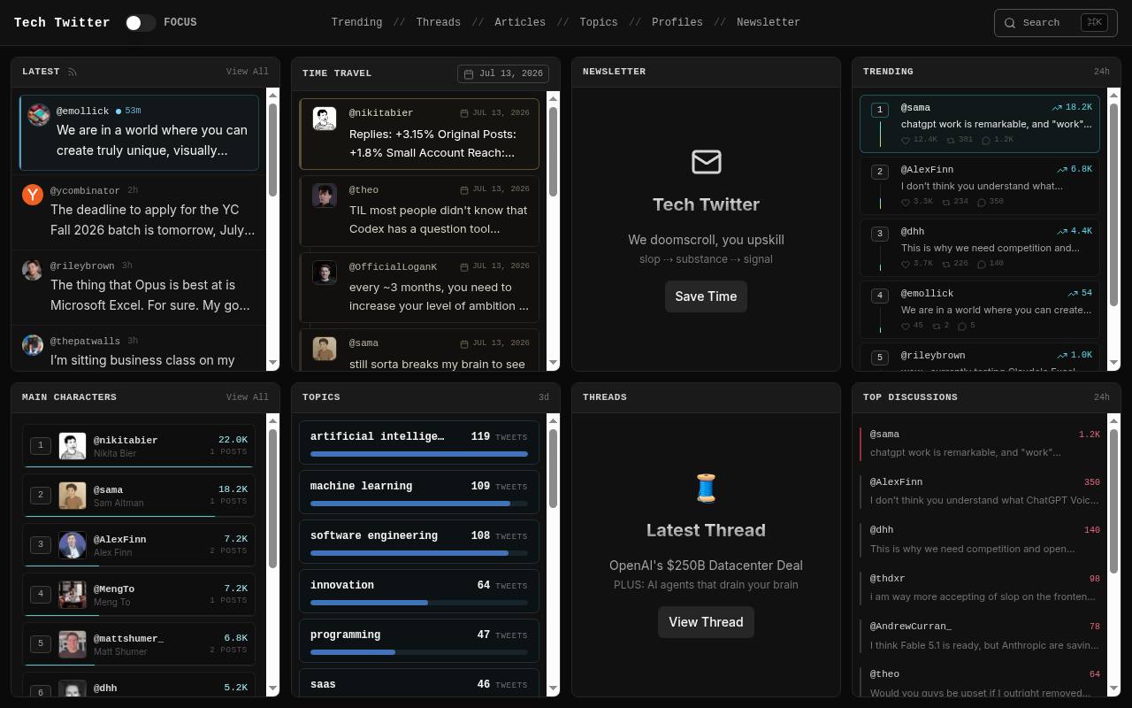Open @sama discussion in Top Discussions
Viewport: 1132px width, 708px height.
980,443
